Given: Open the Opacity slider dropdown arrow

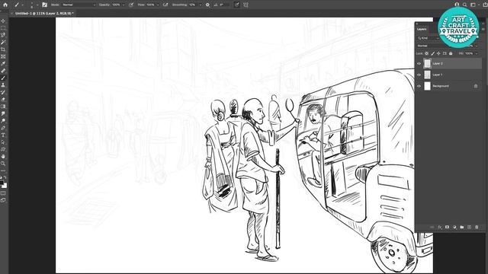Looking at the screenshot, I should click(124, 5).
